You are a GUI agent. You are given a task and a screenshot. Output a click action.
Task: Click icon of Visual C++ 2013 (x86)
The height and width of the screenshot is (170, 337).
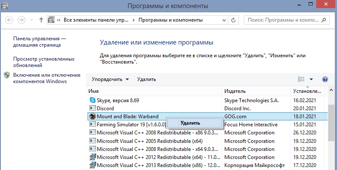(x=92, y=165)
